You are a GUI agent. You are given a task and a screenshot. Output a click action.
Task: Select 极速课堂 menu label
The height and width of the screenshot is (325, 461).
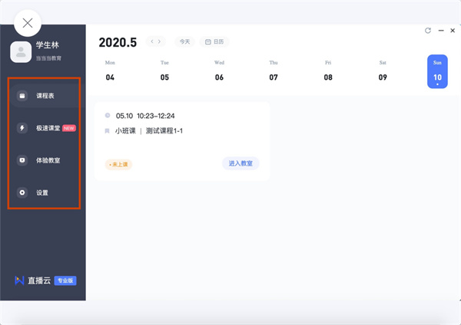coord(48,128)
